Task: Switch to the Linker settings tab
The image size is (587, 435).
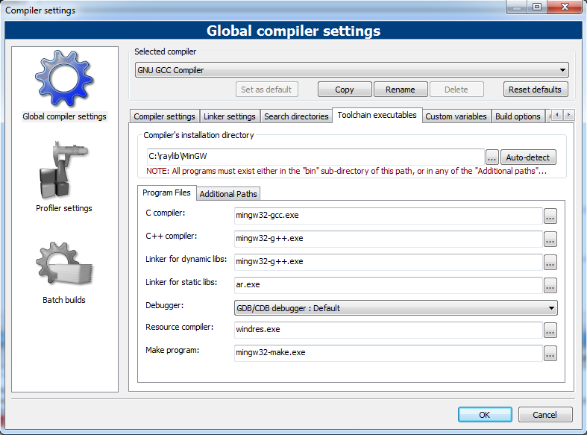Action: 230,116
